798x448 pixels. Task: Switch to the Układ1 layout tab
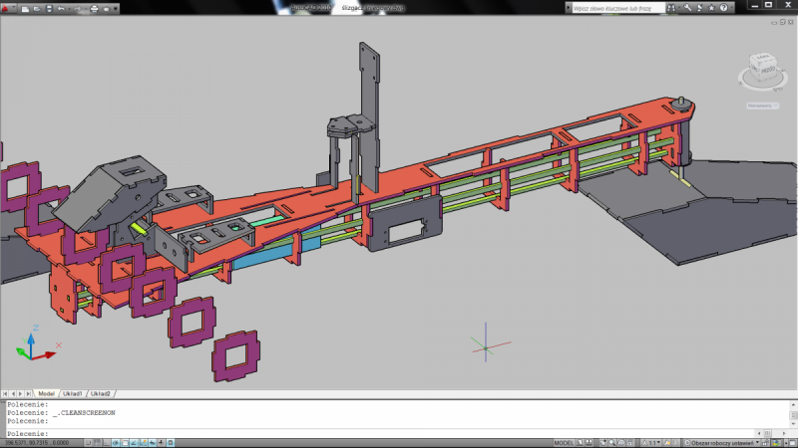pos(73,393)
